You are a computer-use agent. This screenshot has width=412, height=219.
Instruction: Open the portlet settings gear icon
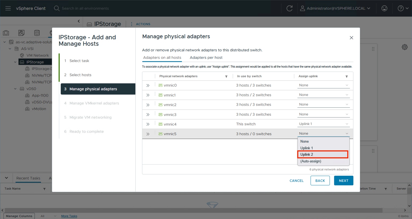[x=405, y=47]
